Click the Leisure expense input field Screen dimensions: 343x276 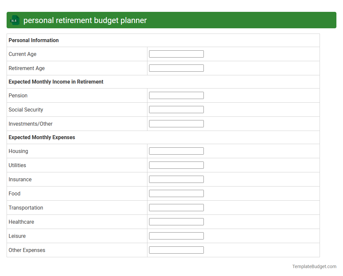[x=176, y=236]
